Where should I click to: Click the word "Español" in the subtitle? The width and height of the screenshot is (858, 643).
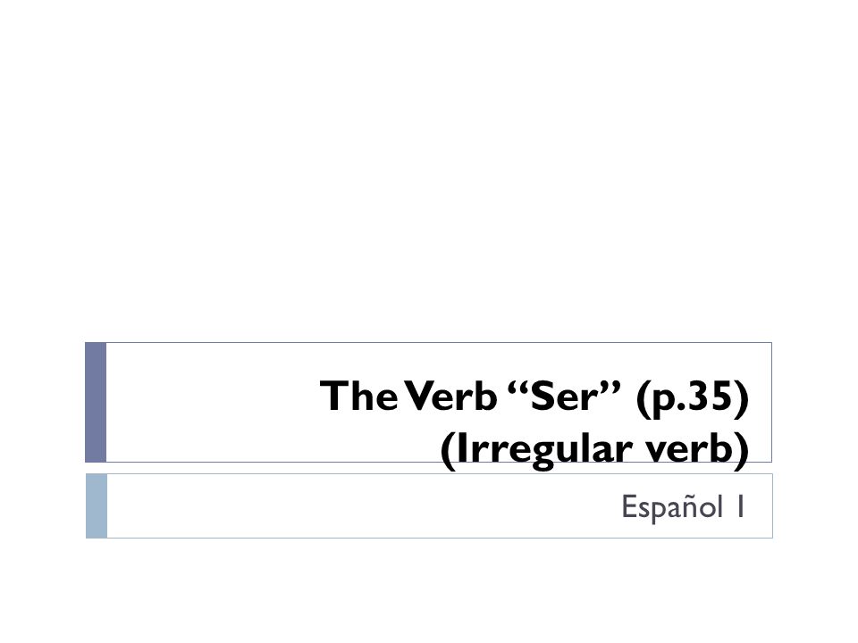click(672, 507)
